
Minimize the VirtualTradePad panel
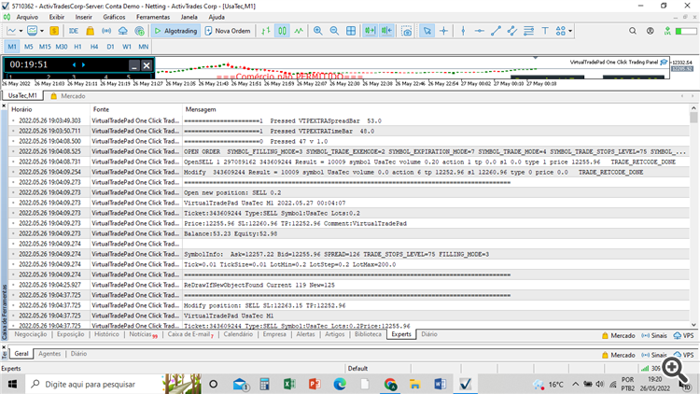pyautogui.click(x=133, y=65)
